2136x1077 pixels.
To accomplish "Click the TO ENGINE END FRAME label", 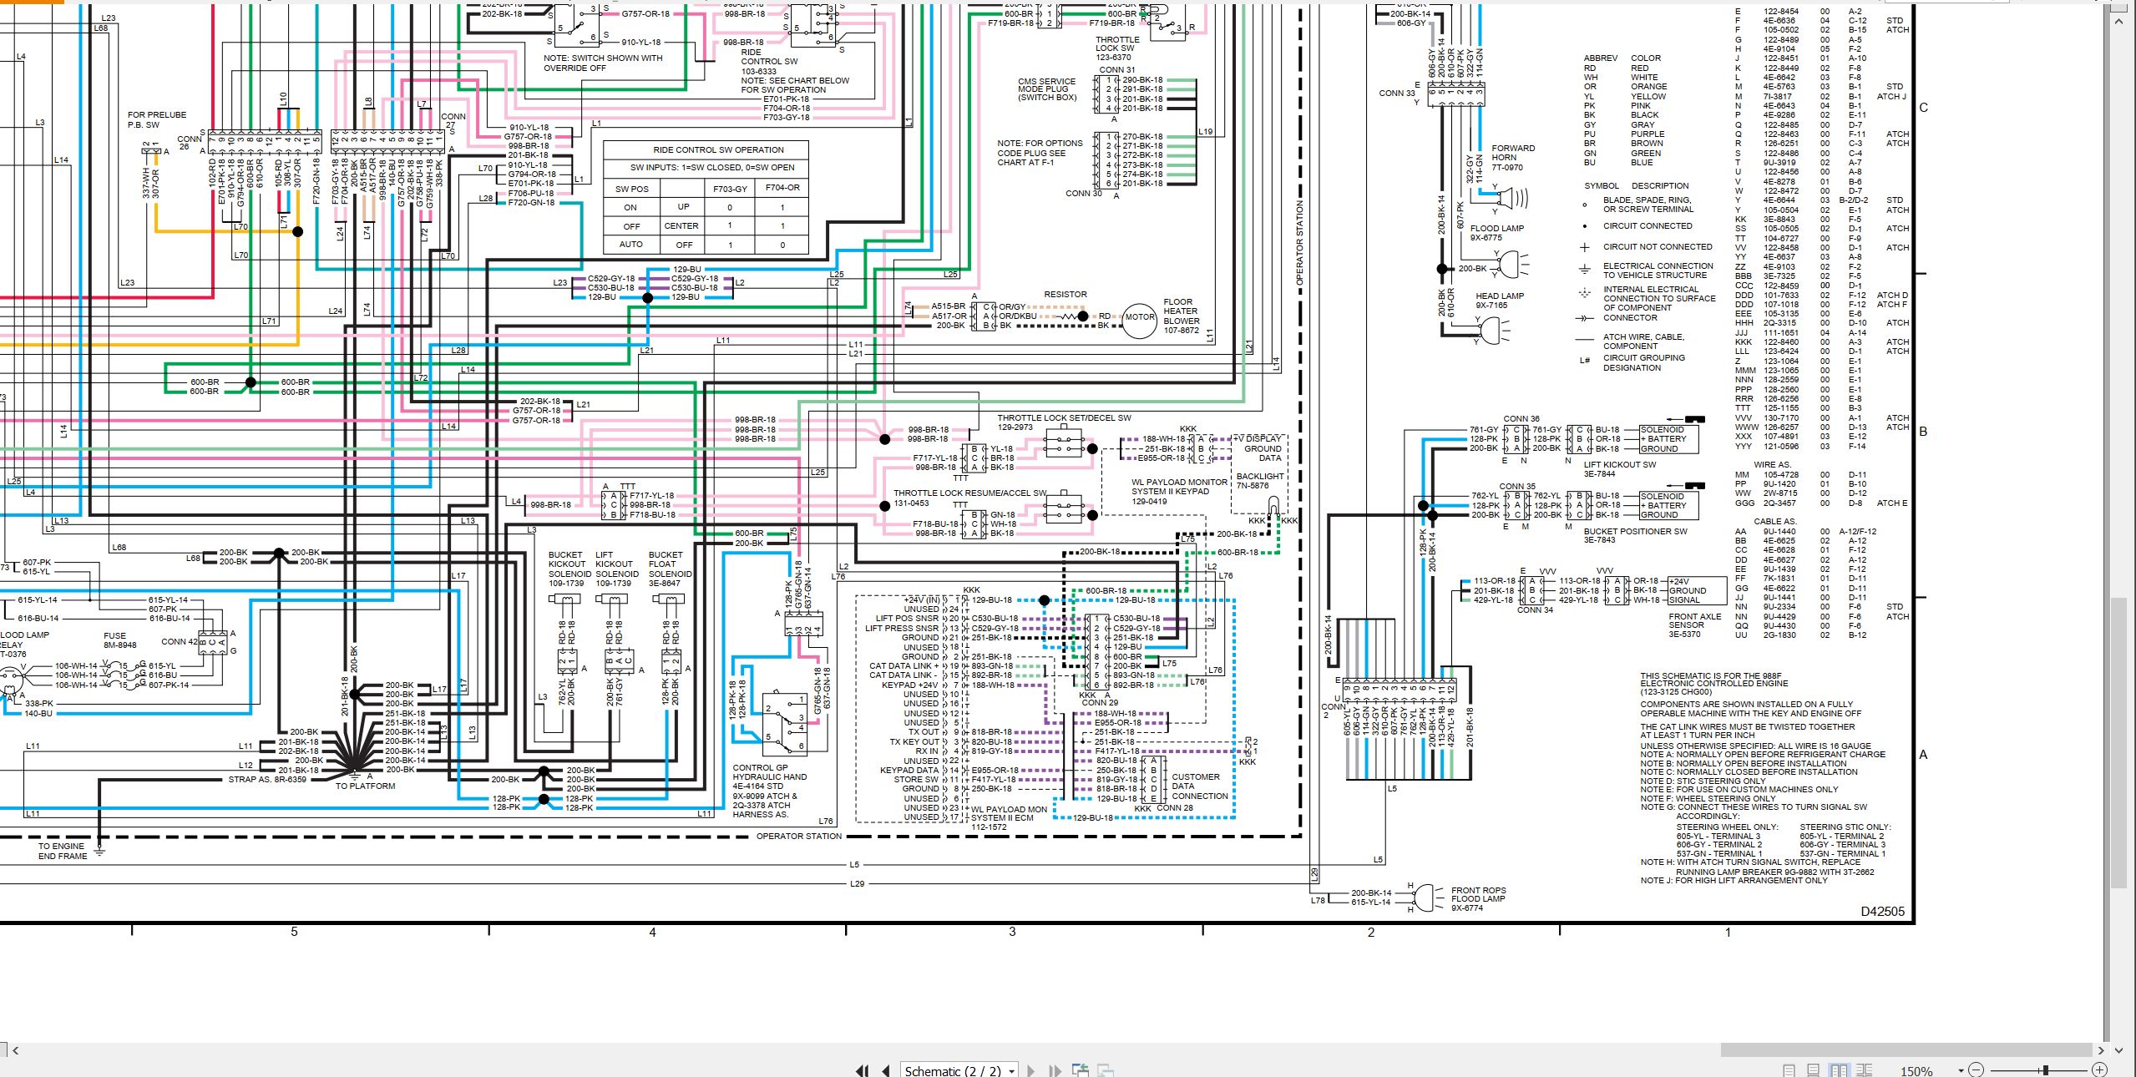I will [x=62, y=852].
